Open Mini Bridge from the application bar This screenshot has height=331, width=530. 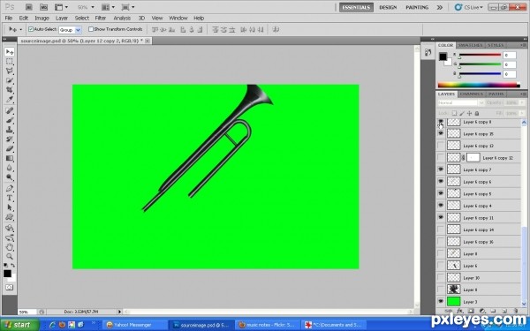click(43, 7)
